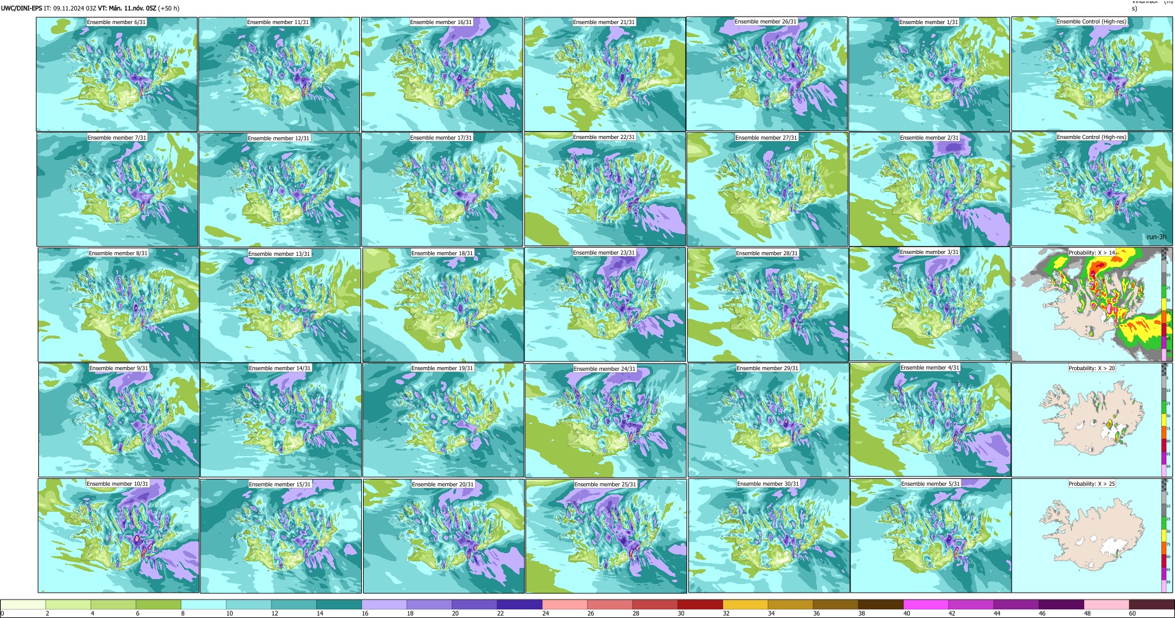This screenshot has height=618, width=1175.
Task: Click the pale yellow 0–2 legend swatch
Action: [x=23, y=604]
